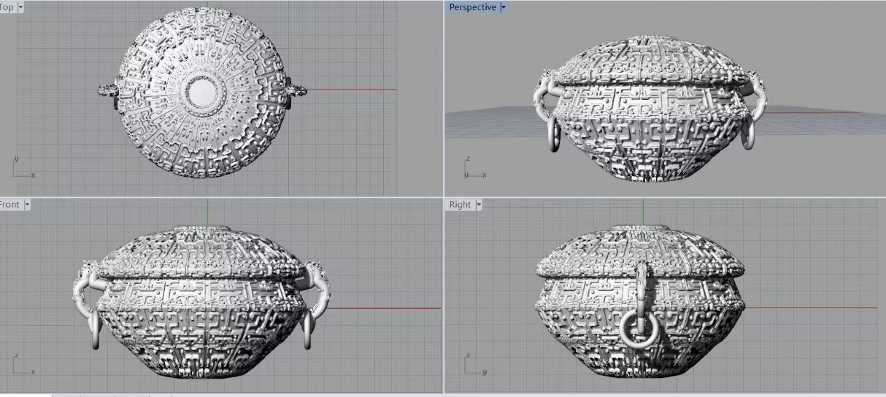886x397 pixels.
Task: Open the Perspective viewport dropdown arrow
Action: [503, 8]
